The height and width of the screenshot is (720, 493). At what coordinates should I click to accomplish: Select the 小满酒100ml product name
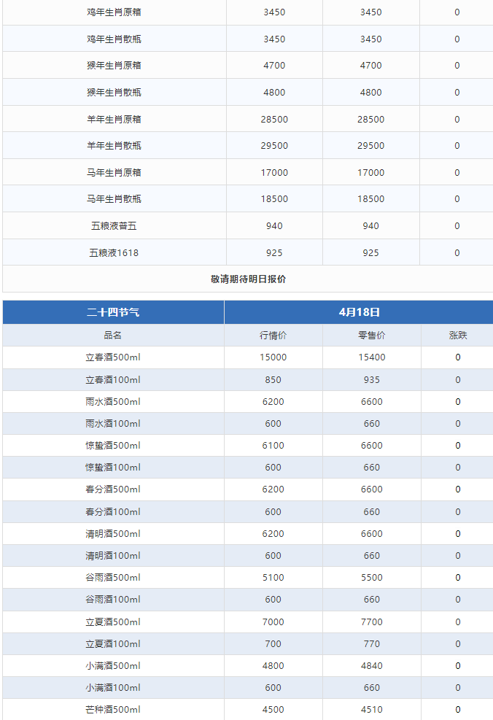coord(113,688)
